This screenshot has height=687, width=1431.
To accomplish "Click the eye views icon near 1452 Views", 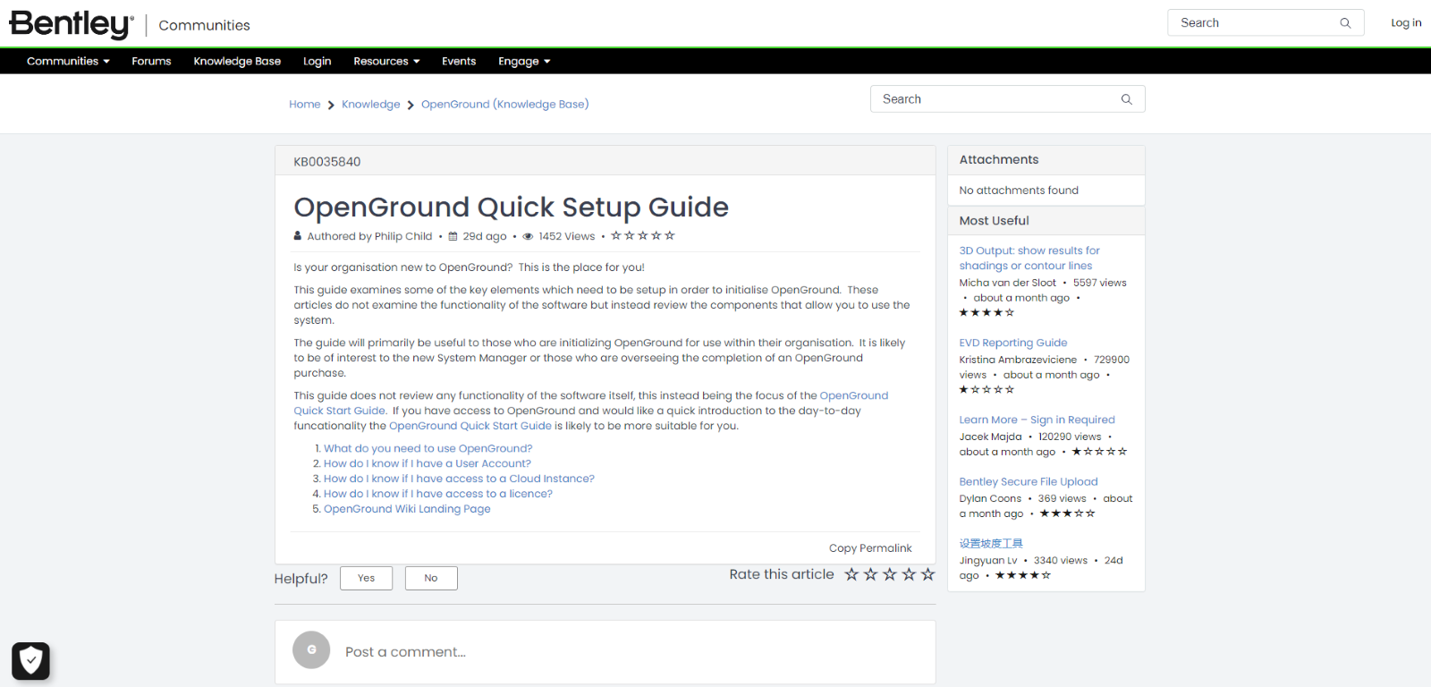I will pos(528,237).
